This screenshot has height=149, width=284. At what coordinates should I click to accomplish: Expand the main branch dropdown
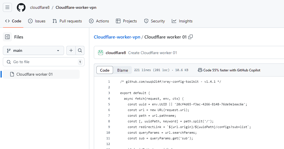point(33,50)
